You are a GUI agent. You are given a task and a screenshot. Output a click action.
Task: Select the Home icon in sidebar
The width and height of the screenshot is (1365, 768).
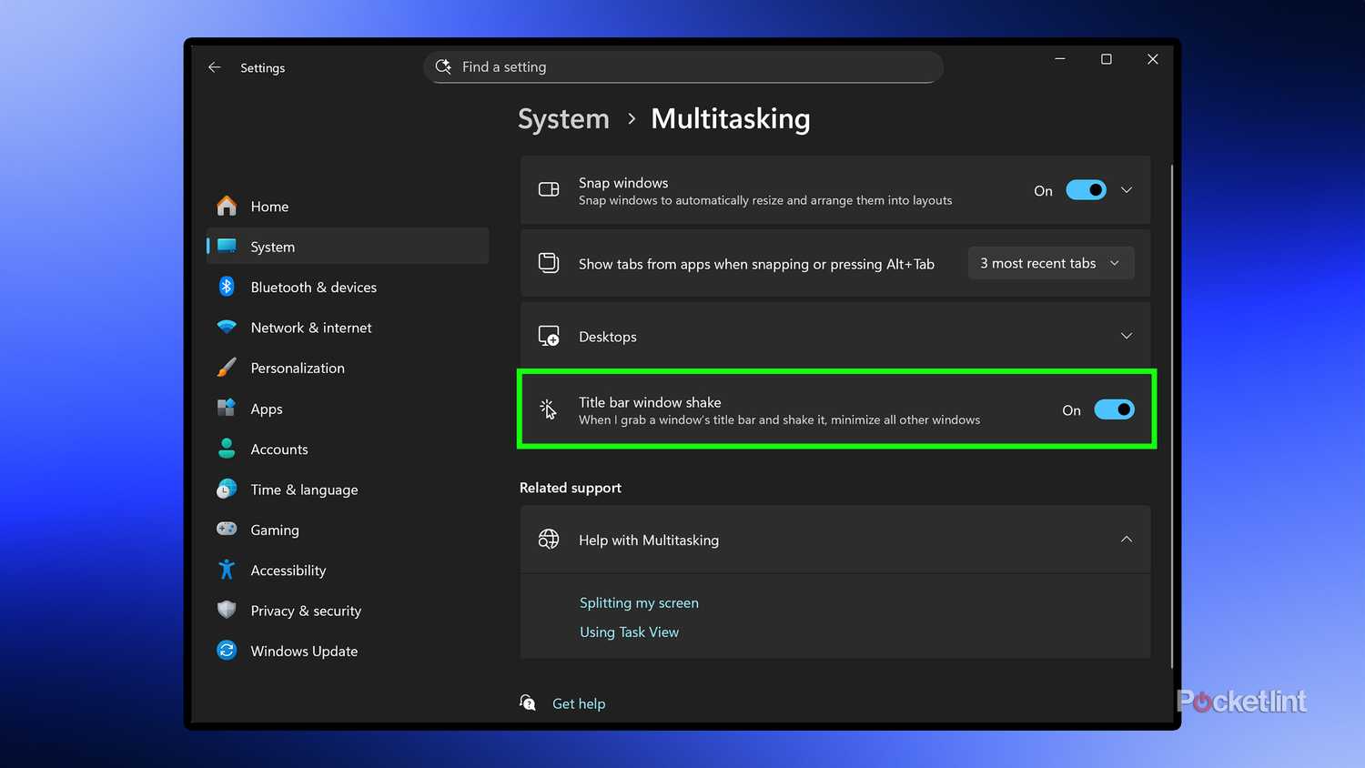226,206
